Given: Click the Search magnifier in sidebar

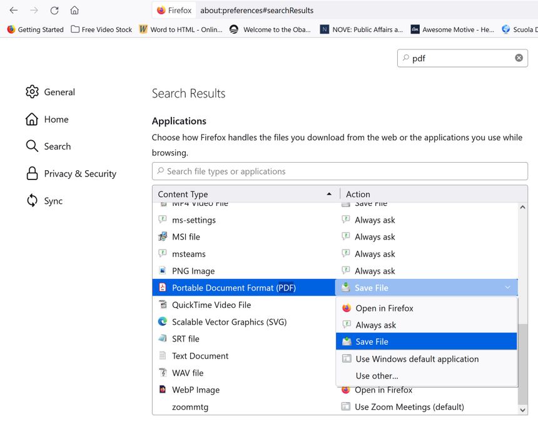Looking at the screenshot, I should click(x=32, y=146).
